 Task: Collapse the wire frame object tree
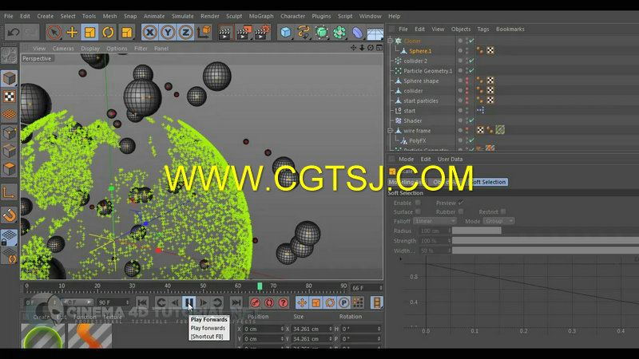pos(390,131)
